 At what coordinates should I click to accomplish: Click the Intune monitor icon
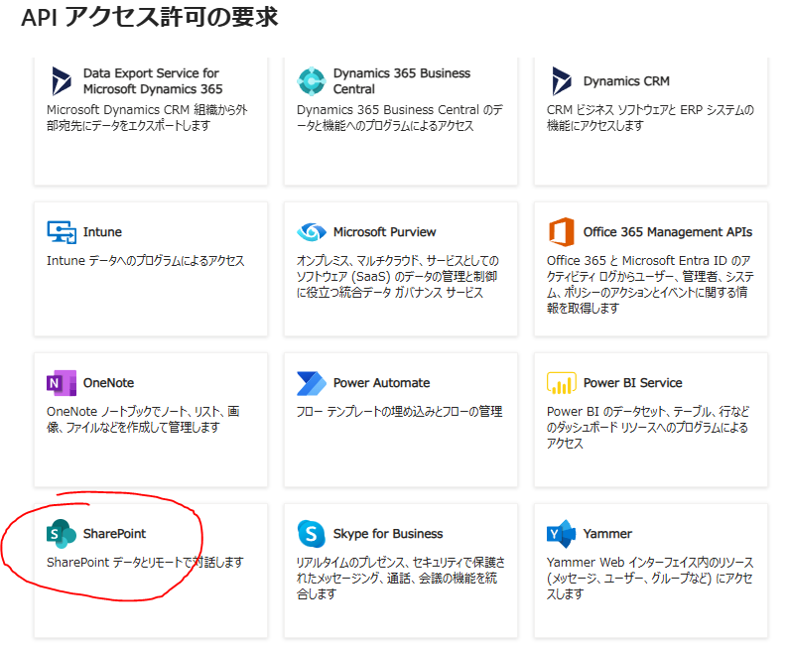pyautogui.click(x=62, y=232)
